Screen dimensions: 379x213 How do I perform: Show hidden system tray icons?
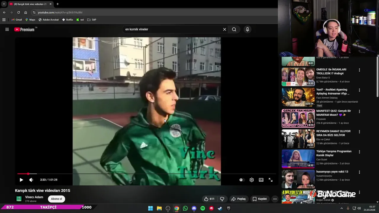click(x=341, y=208)
